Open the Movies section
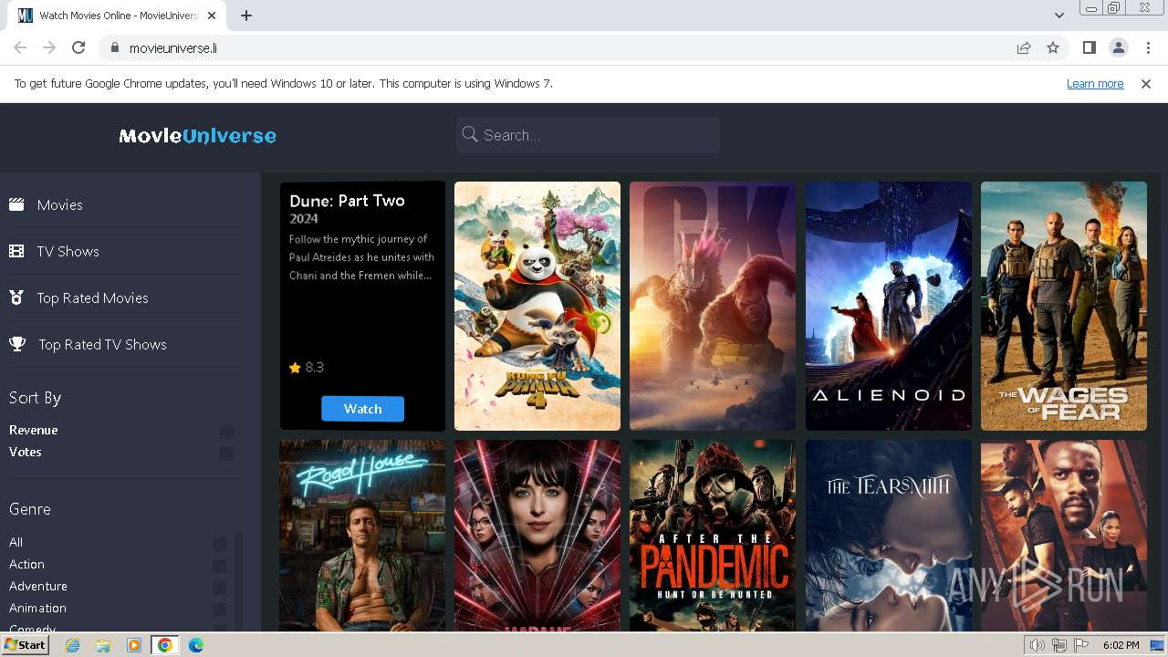The width and height of the screenshot is (1168, 657). coord(59,204)
